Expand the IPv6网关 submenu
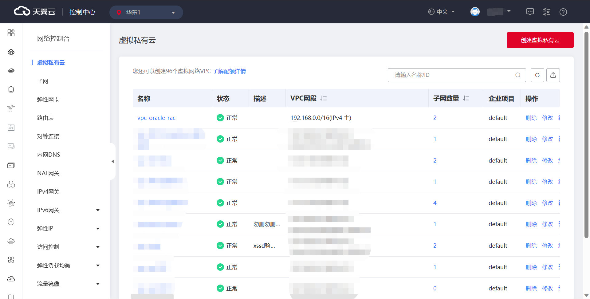 [x=98, y=210]
